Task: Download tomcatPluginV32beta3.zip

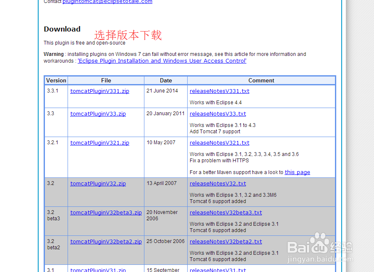Action: point(106,213)
